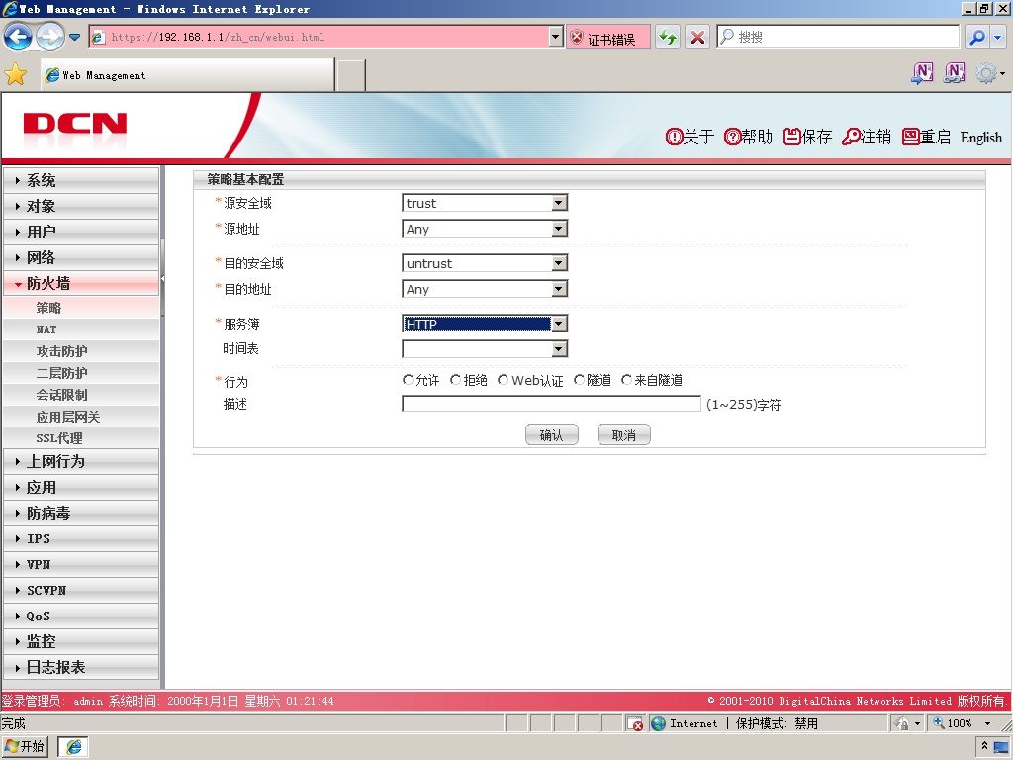
Task: Select the 允许 (Allow) radio button
Action: pos(408,380)
